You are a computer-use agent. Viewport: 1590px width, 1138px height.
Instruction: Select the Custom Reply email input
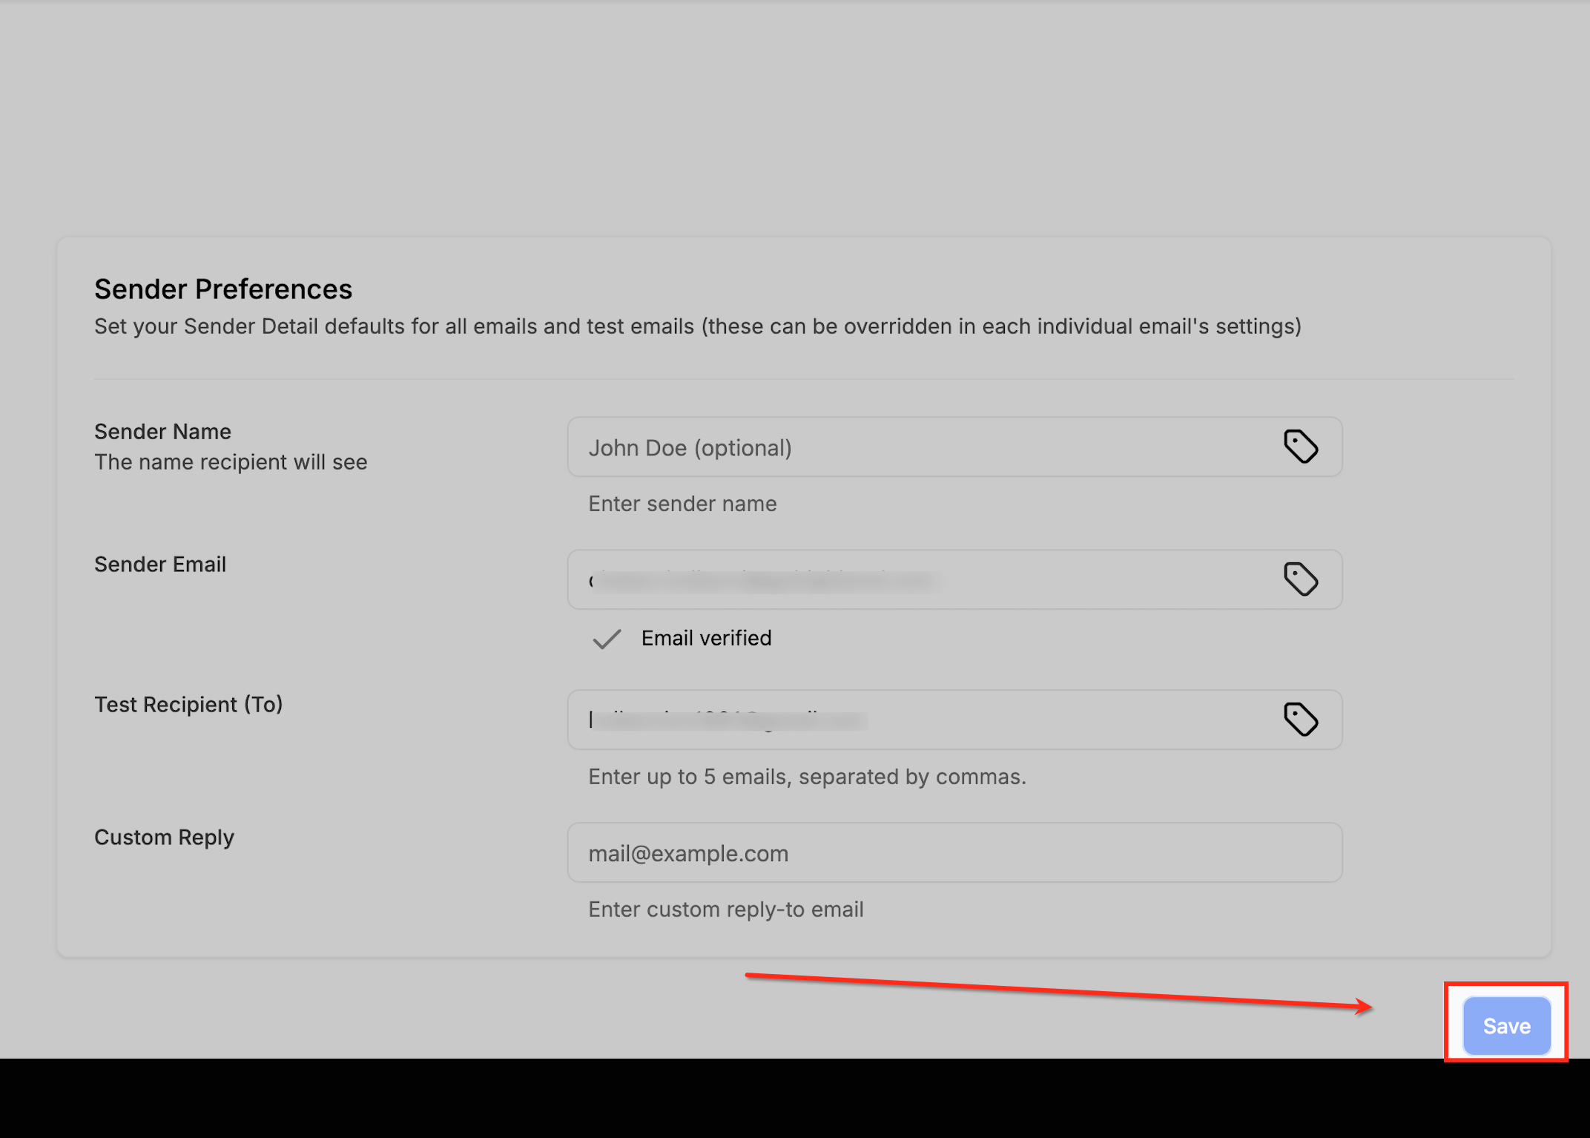[x=954, y=853]
